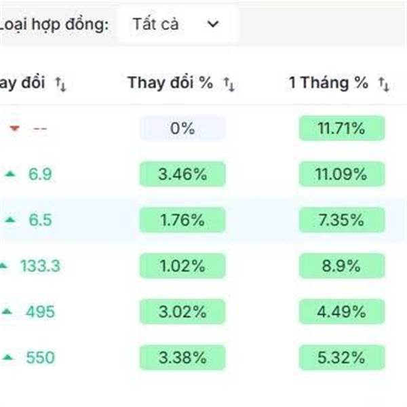Sort by Thay đổi % arrows icon
Viewport: 407px width, 407px height.
[x=229, y=84]
